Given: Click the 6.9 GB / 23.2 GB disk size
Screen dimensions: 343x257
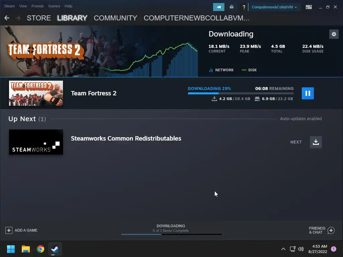Looking at the screenshot, I should (x=274, y=99).
